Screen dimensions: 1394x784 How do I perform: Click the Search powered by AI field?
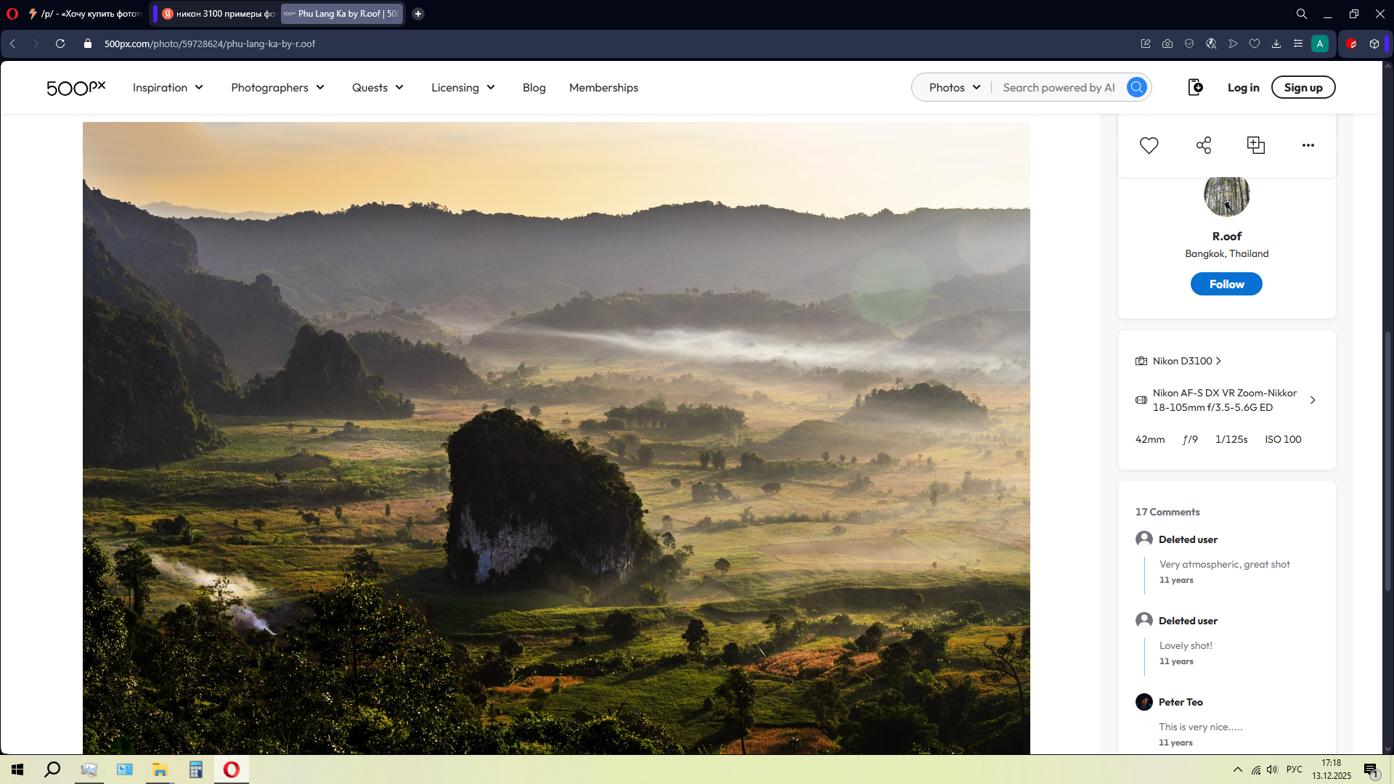click(x=1058, y=87)
